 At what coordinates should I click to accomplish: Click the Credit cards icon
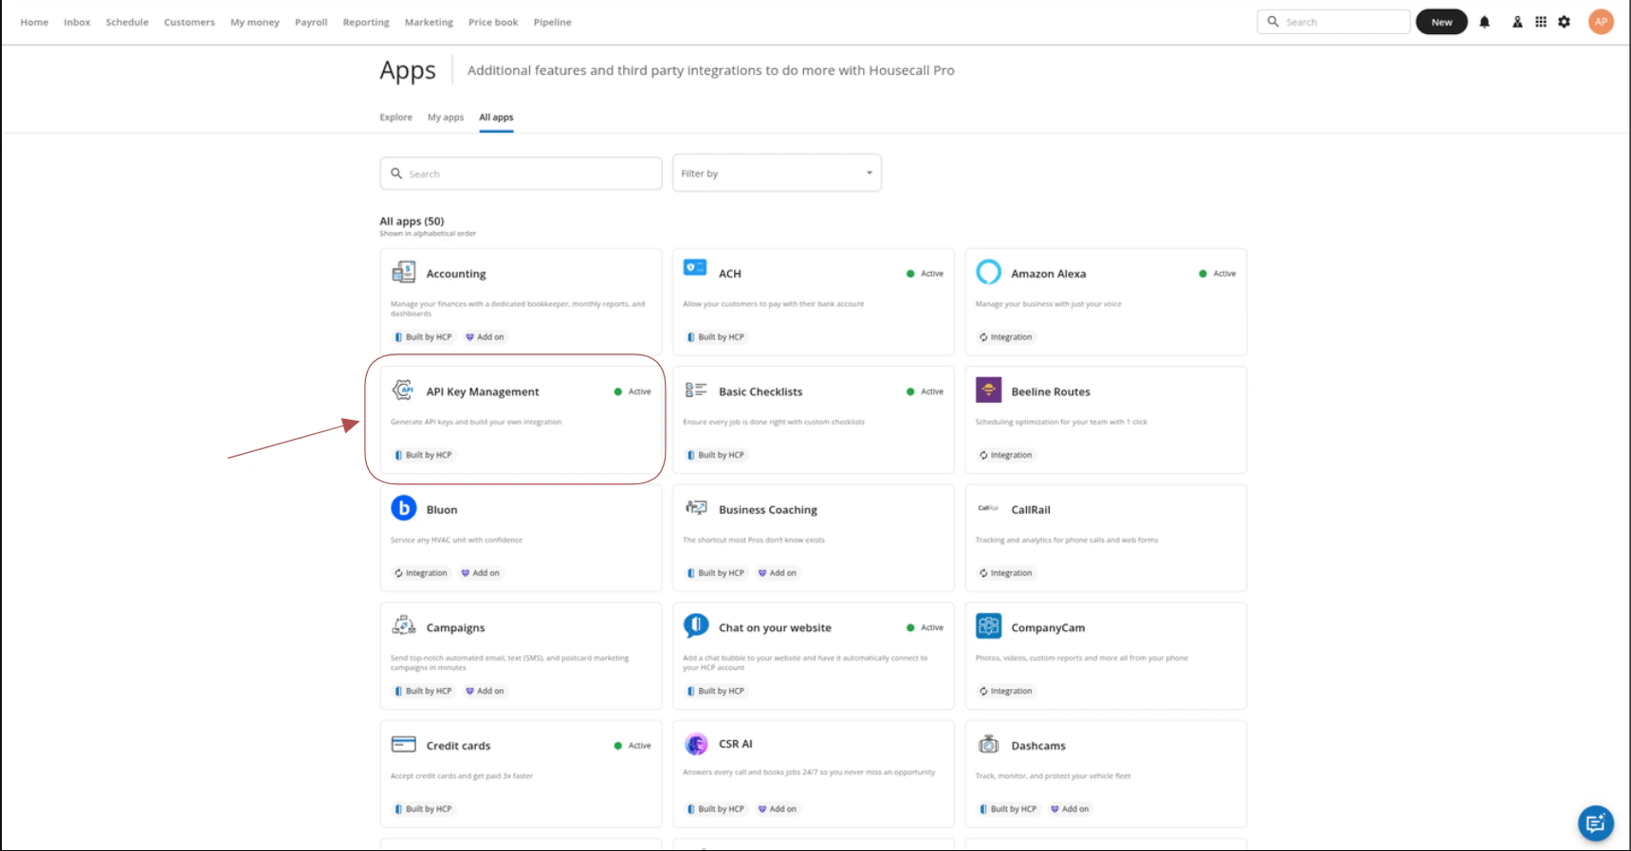tap(404, 744)
